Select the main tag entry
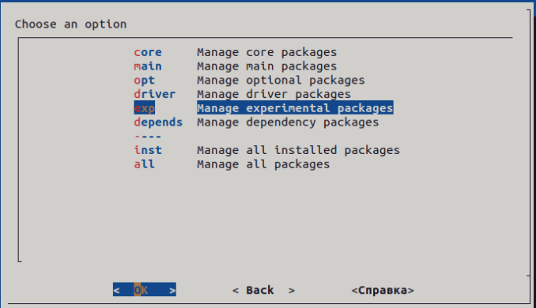Viewport: 536px width, 308px height. [x=148, y=66]
